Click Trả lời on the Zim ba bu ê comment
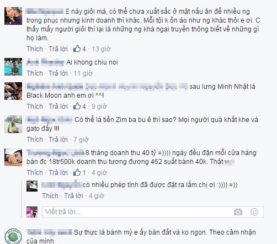This screenshot has height=244, width=277. (58, 140)
